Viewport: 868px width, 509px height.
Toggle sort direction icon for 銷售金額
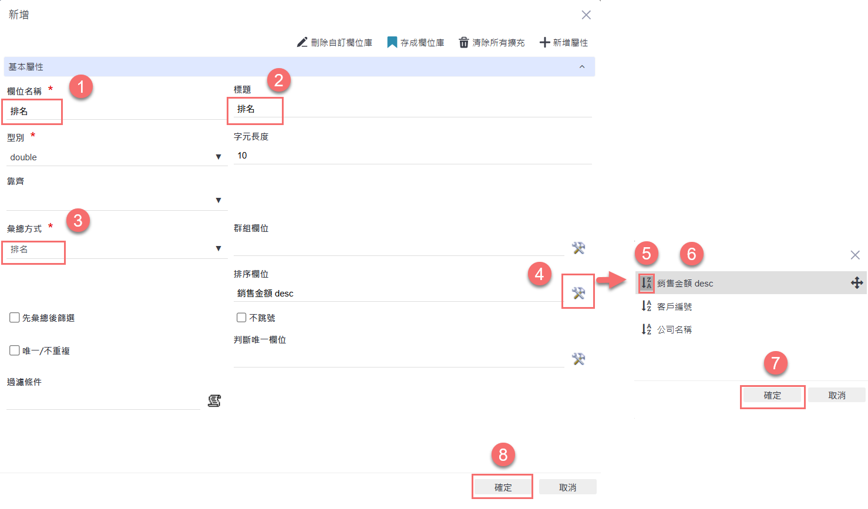[646, 283]
